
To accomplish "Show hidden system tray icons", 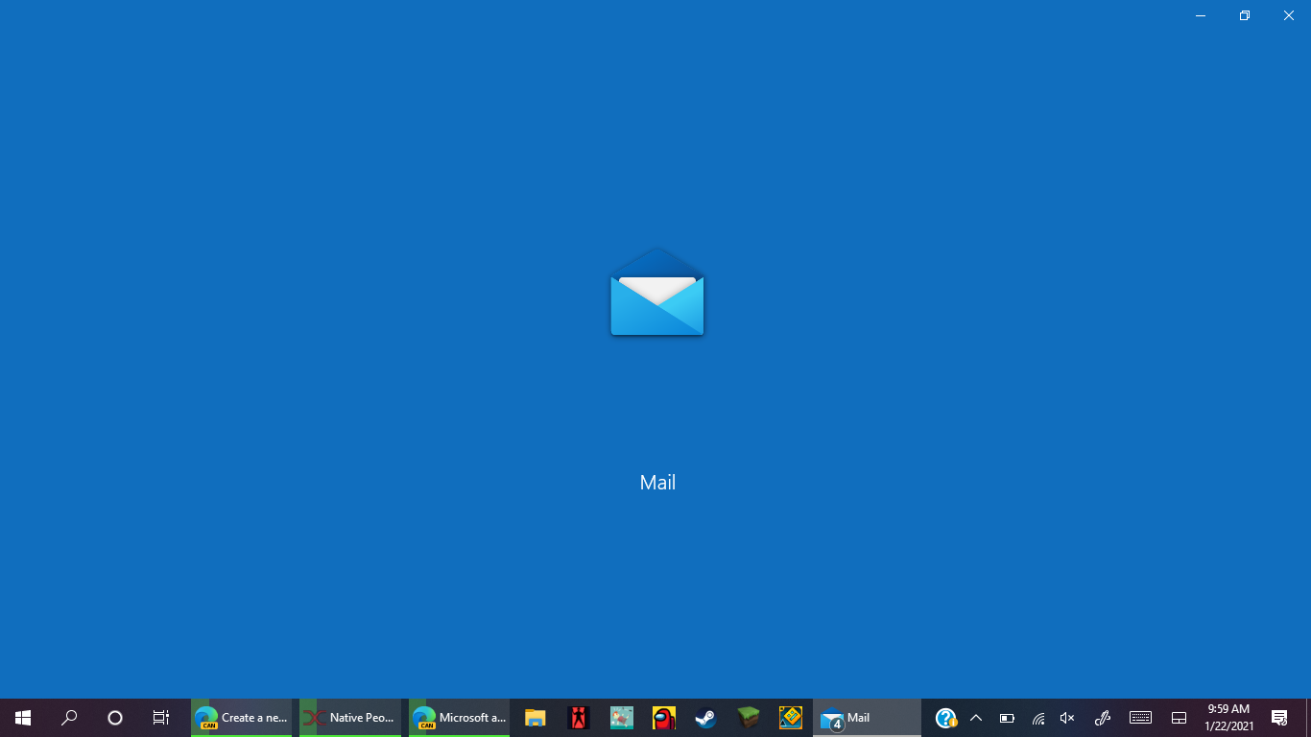I will (x=976, y=718).
